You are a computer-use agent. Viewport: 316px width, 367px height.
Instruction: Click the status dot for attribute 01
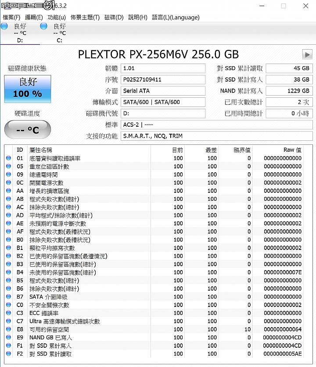9,158
